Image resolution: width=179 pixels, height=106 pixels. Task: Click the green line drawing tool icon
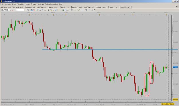pyautogui.click(x=79, y=10)
